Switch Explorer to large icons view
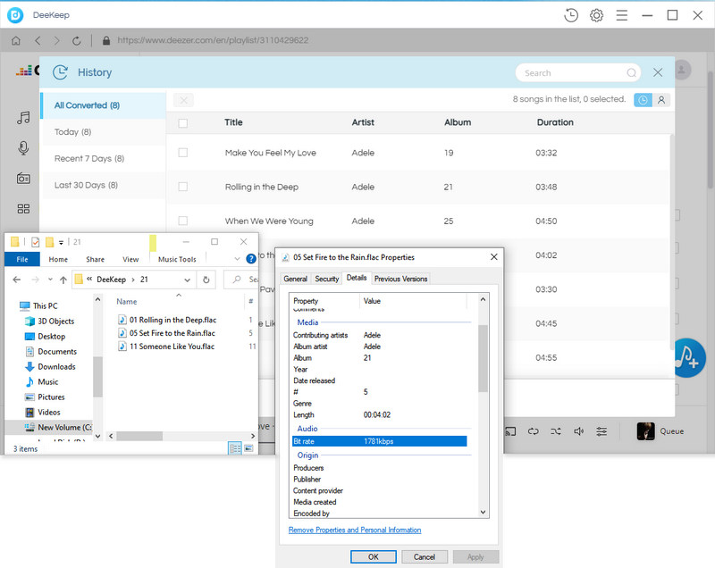The image size is (715, 568). (248, 448)
